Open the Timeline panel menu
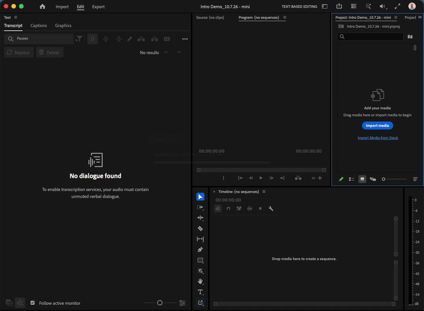The width and height of the screenshot is (424, 311). 264,191
